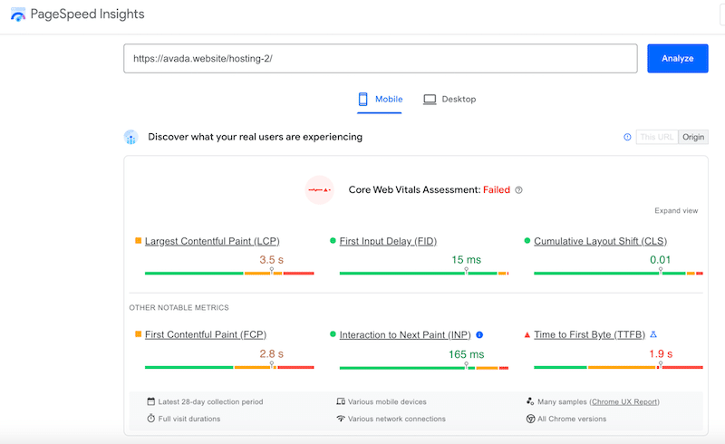Click All Chrome versions text
This screenshot has height=444, width=725.
click(x=572, y=419)
